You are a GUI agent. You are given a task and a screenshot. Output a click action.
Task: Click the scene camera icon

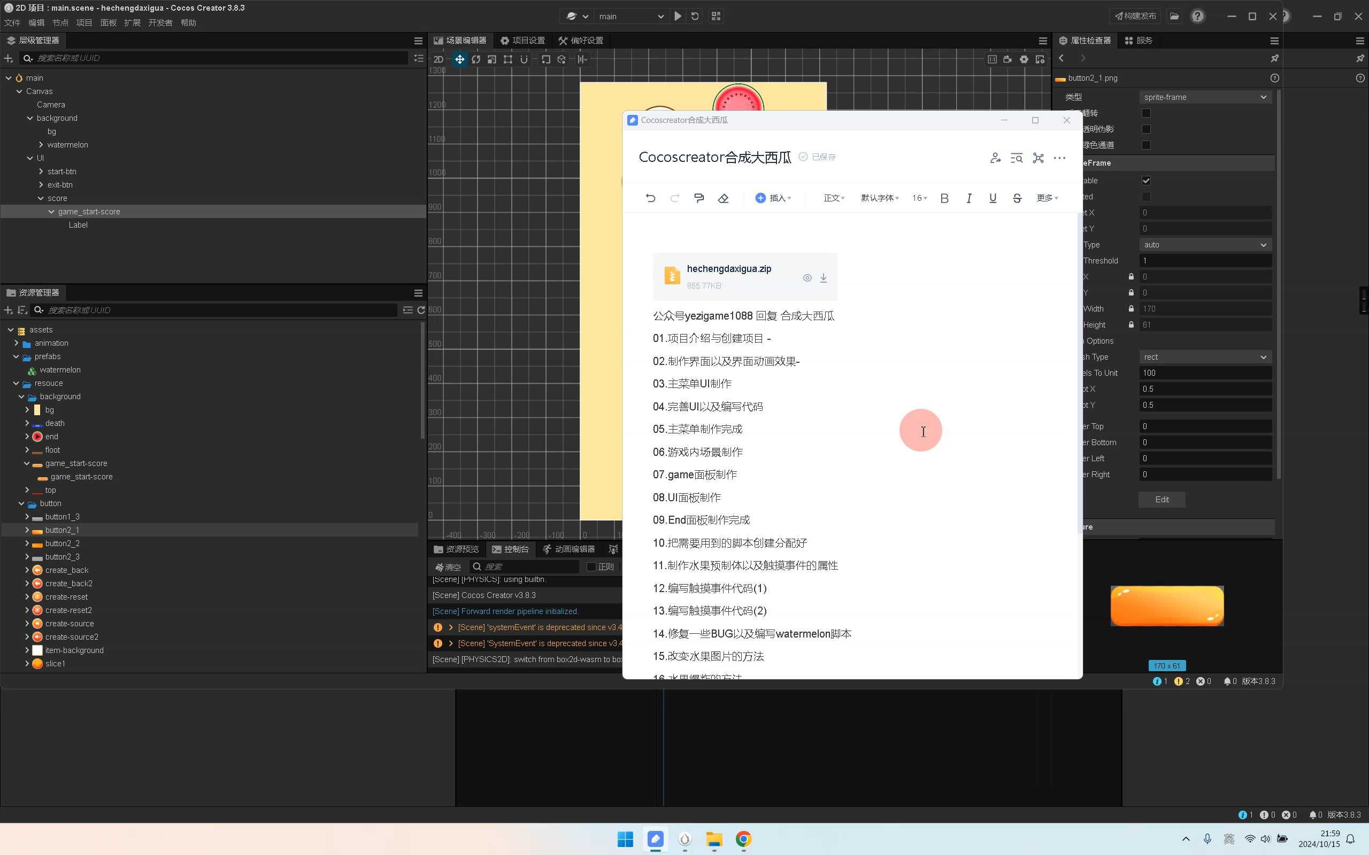coord(1007,59)
